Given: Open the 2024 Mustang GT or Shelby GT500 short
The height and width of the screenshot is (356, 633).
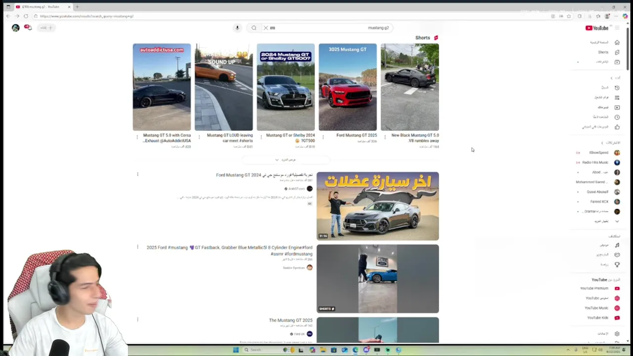Looking at the screenshot, I should coord(285,87).
